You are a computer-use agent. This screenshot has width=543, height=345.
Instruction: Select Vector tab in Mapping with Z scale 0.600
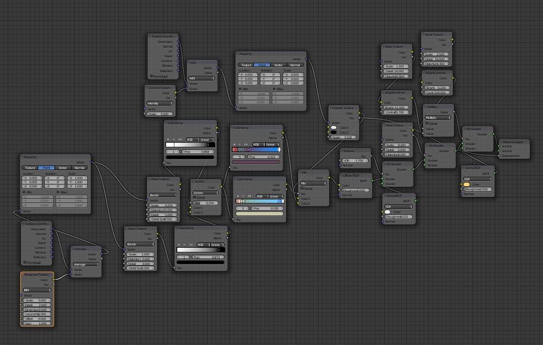click(278, 65)
